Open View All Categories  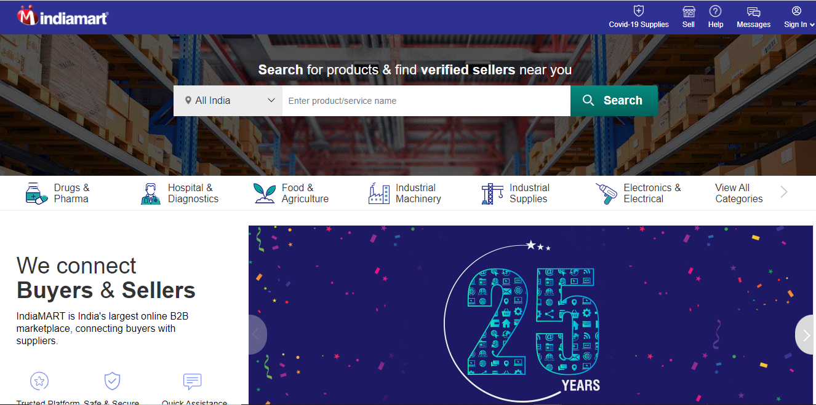tap(739, 194)
